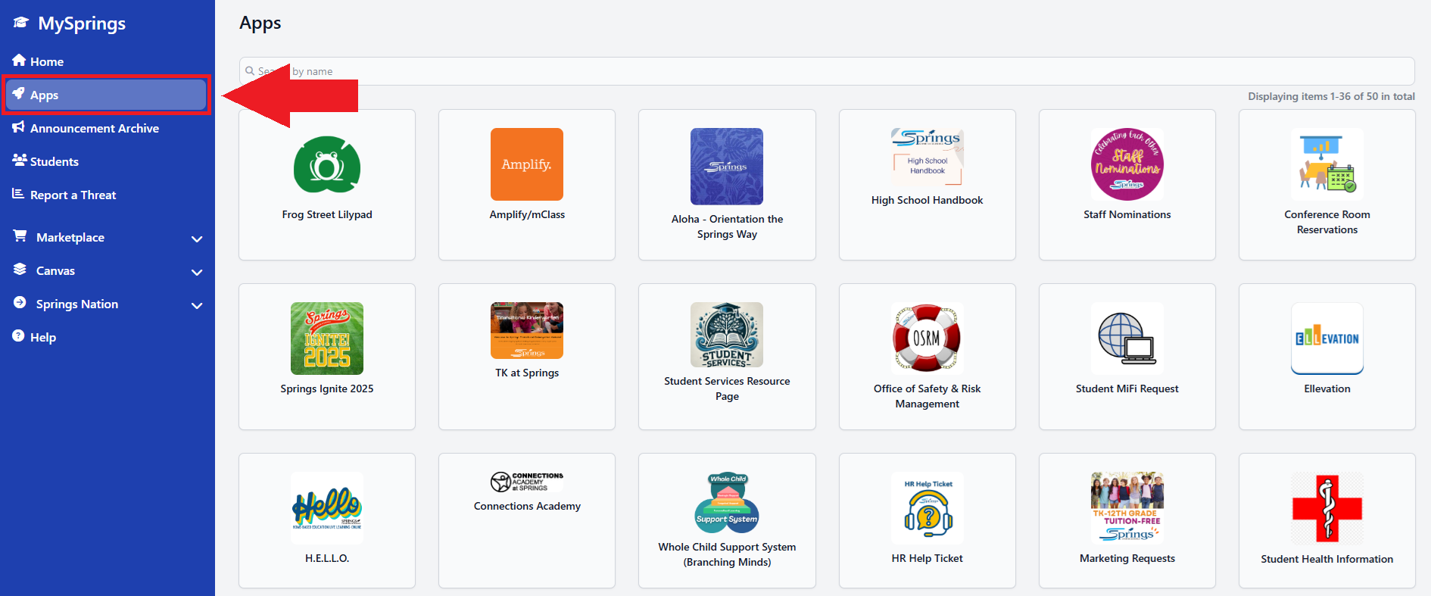
Task: Open the Help sidebar link
Action: [x=42, y=338]
